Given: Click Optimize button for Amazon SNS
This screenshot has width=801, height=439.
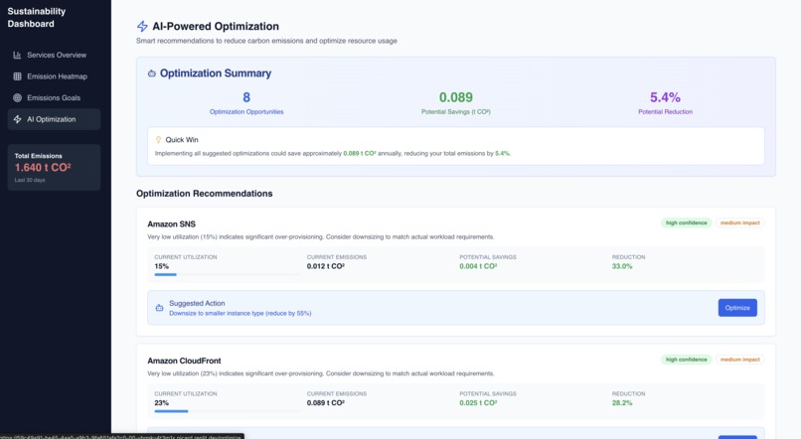Looking at the screenshot, I should point(737,308).
